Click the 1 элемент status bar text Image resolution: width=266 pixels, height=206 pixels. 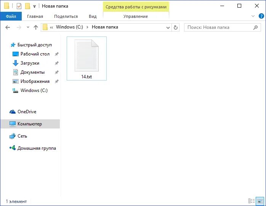click(16, 201)
